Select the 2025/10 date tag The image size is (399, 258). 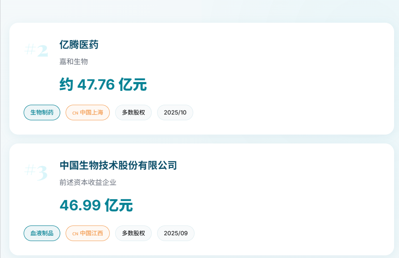coord(175,112)
